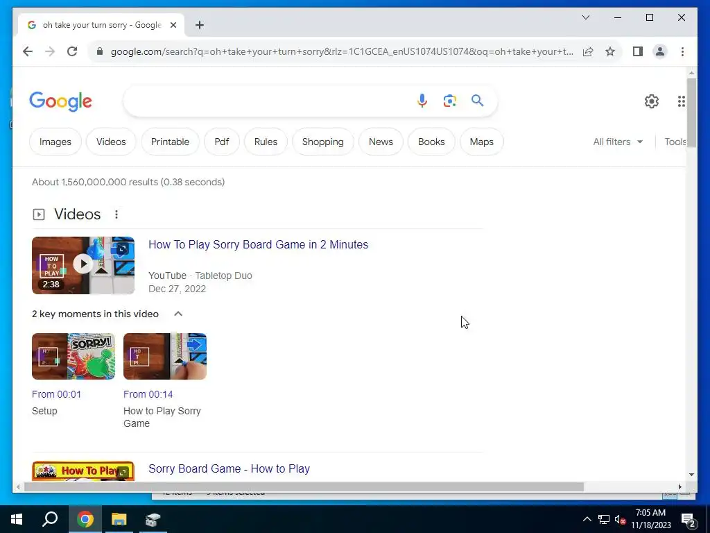Click the horizontal page scrollbar
The image size is (710, 533).
pyautogui.click(x=304, y=487)
